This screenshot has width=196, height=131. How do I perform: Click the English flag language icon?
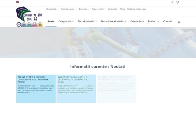18,2
